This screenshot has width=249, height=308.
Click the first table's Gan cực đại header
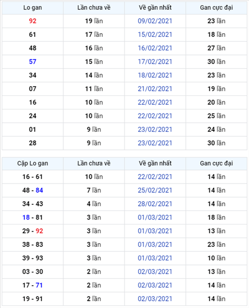[x=216, y=8]
